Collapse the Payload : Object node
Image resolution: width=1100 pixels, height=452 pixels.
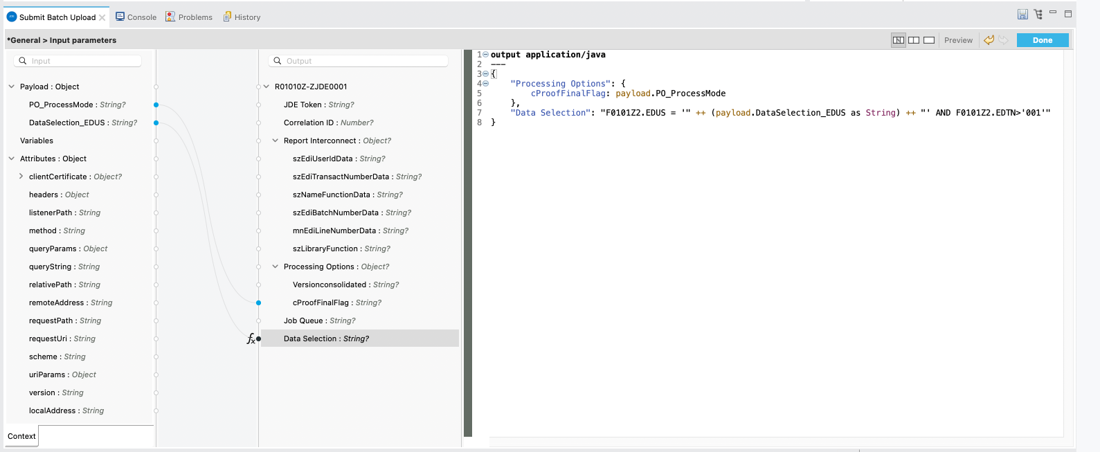coord(12,87)
